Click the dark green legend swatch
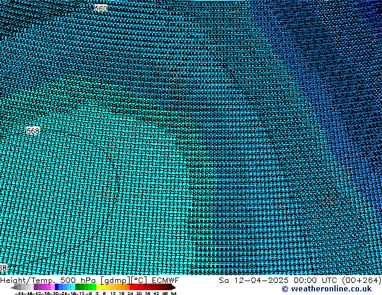Screen dimensions: 382x295 coord(77,287)
